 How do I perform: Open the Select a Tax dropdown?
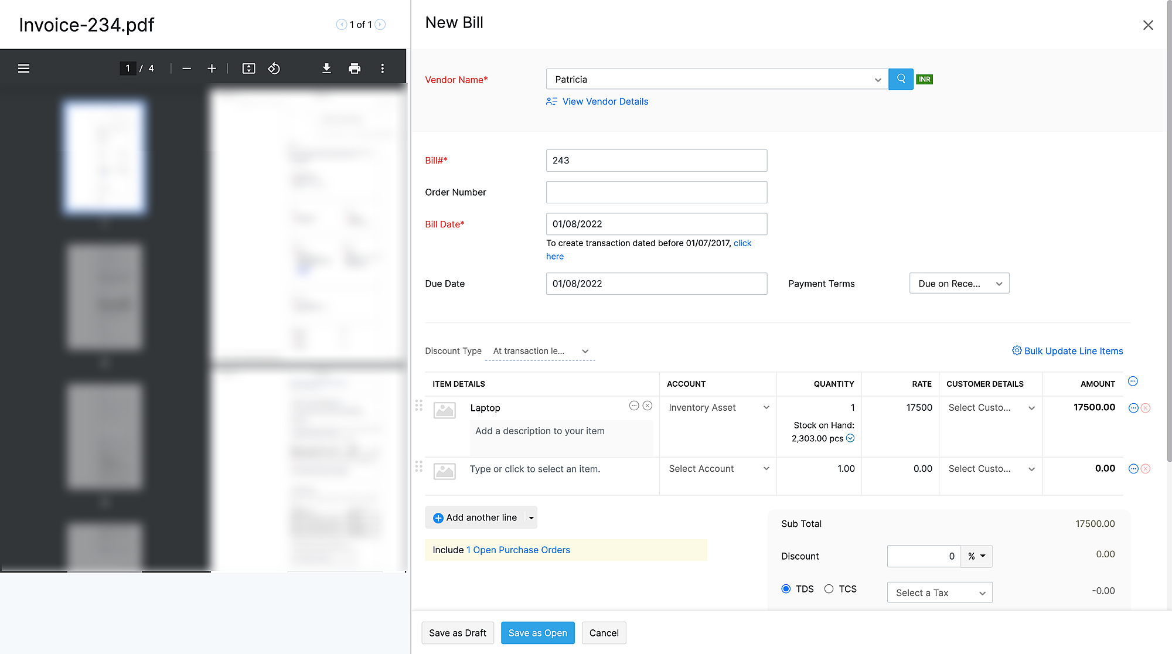point(939,592)
